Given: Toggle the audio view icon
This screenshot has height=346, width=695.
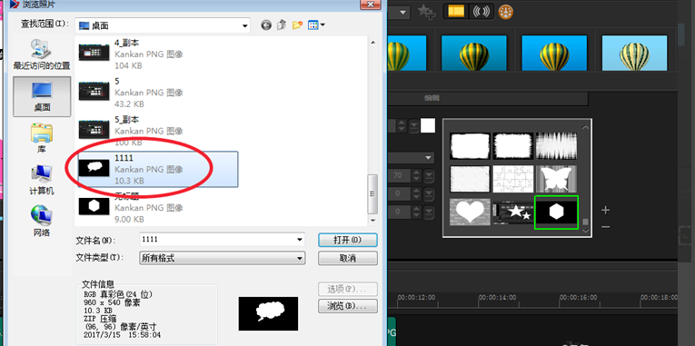Looking at the screenshot, I should coord(481,12).
